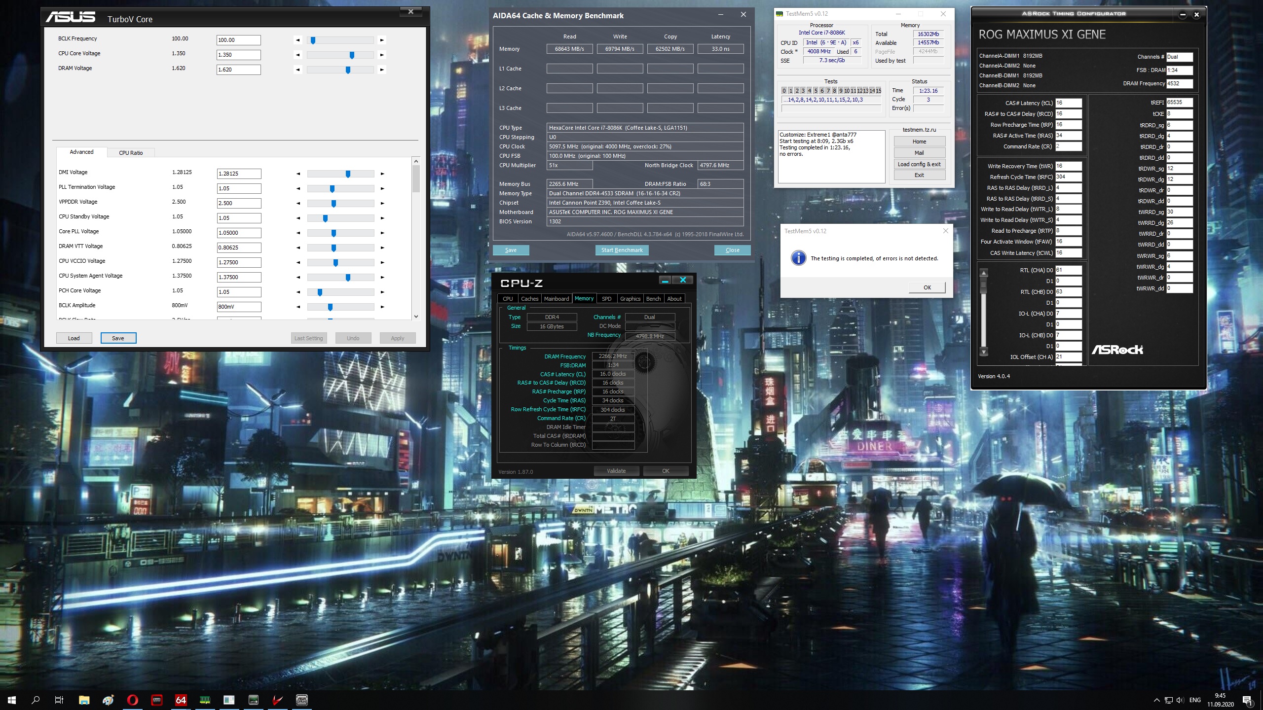This screenshot has height=710, width=1263.
Task: Adjust the CPU System Agent Voltage slider
Action: pos(348,278)
